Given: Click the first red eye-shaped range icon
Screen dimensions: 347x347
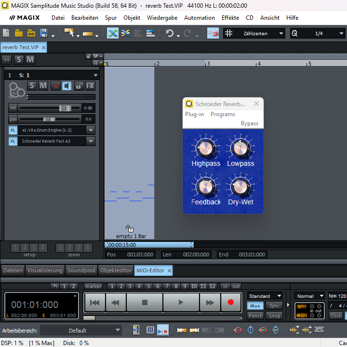Looking at the screenshot, I should coord(238,331).
